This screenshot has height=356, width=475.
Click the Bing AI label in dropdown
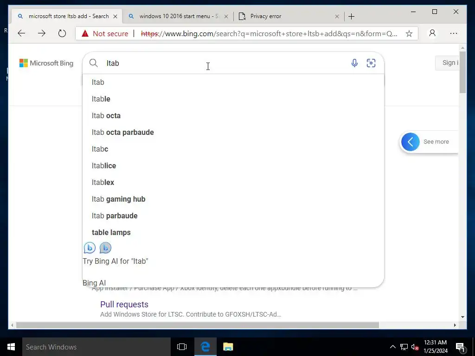94,283
